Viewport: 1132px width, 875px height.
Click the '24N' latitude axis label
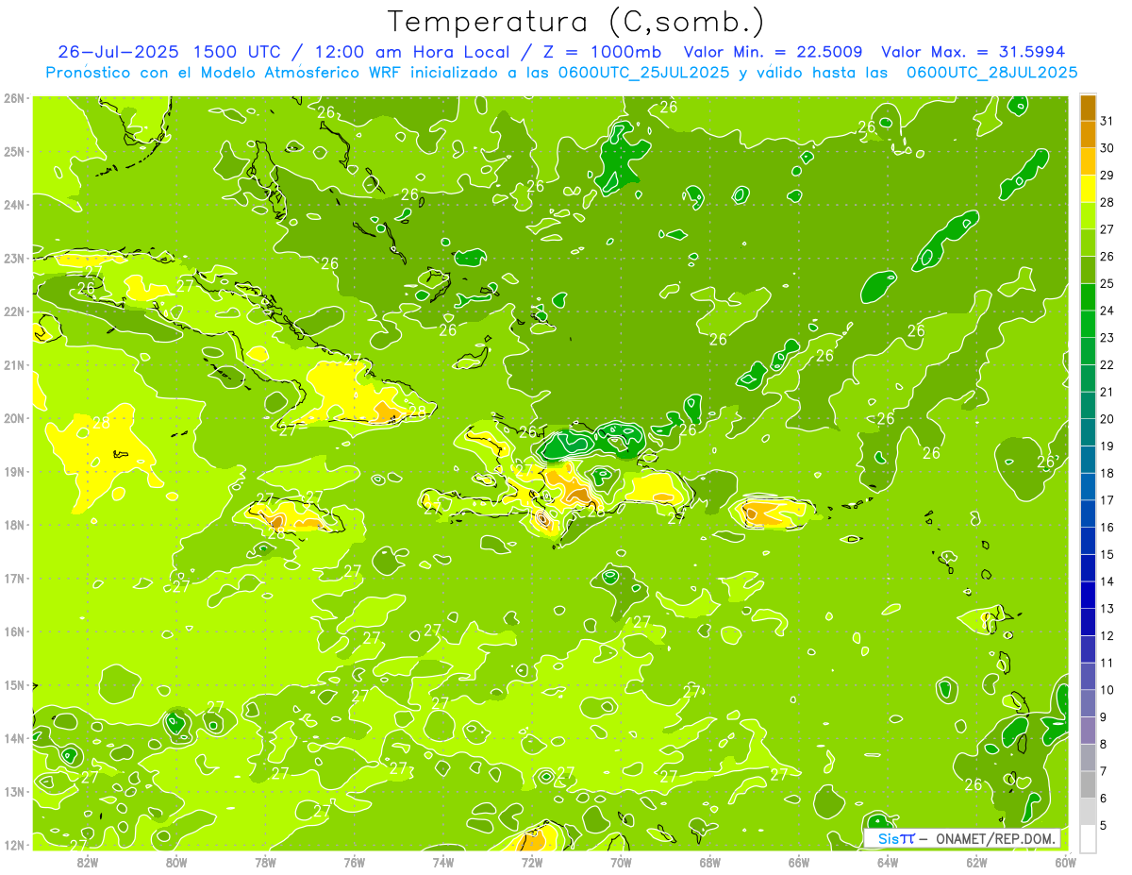[x=13, y=205]
